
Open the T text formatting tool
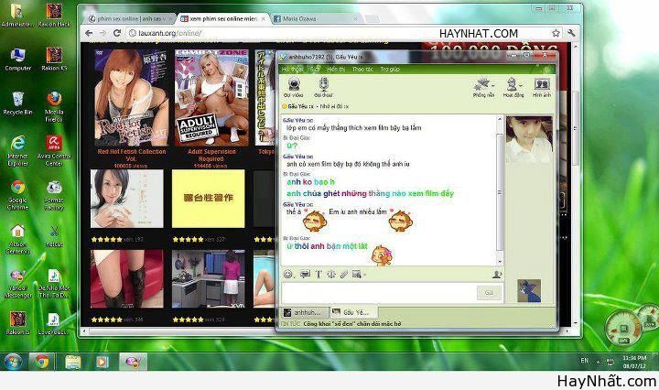click(319, 275)
